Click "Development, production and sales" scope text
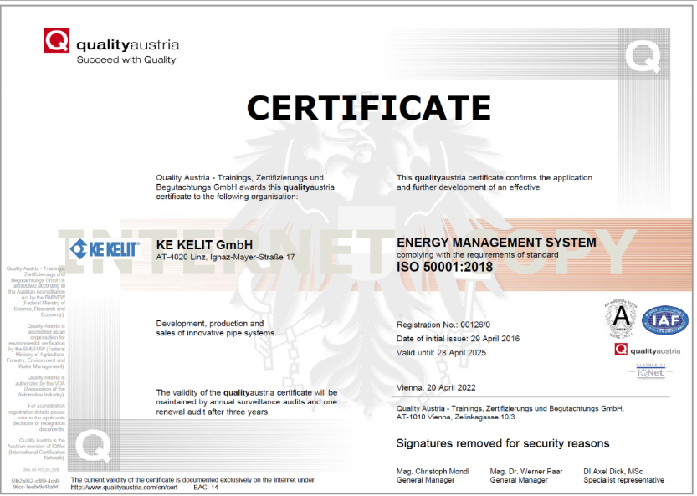This screenshot has width=697, height=496. pos(216,328)
